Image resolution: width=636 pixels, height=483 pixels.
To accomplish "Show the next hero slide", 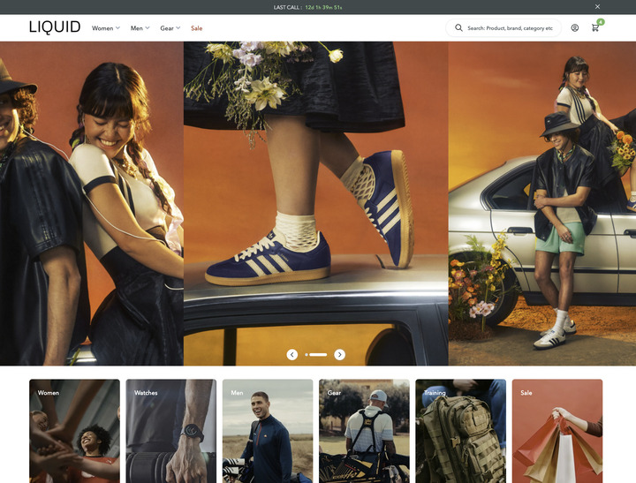I will [x=339, y=354].
